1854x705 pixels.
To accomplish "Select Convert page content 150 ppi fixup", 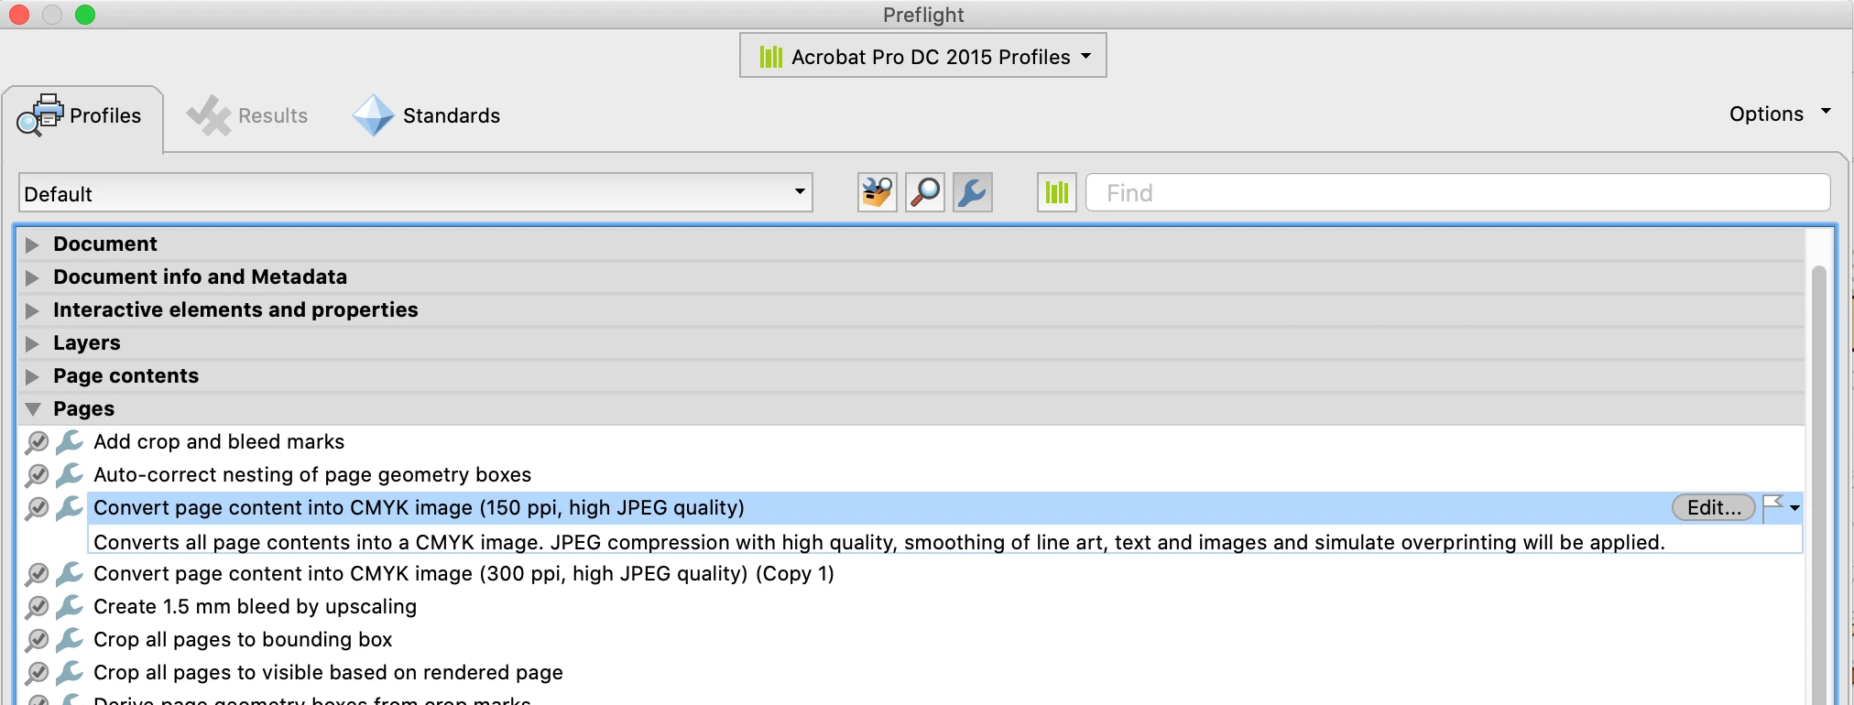I will pyautogui.click(x=419, y=508).
